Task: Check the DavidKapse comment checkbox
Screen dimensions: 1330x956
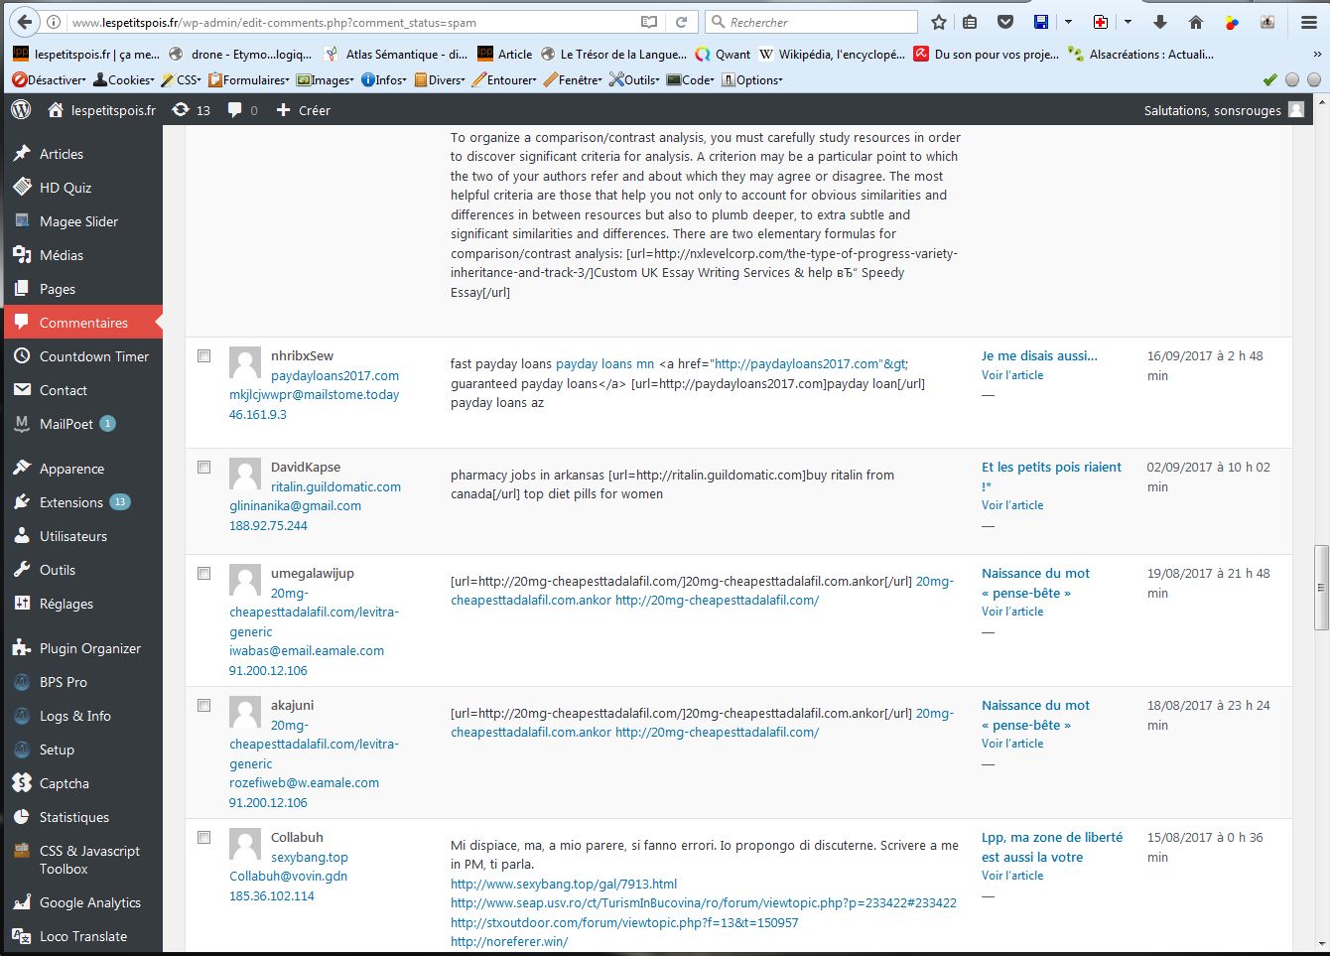Action: (204, 468)
